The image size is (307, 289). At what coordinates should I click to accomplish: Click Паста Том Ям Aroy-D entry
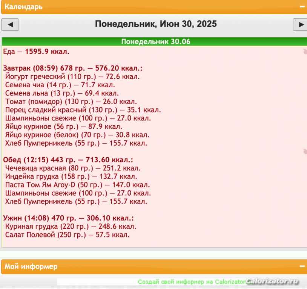point(77,185)
